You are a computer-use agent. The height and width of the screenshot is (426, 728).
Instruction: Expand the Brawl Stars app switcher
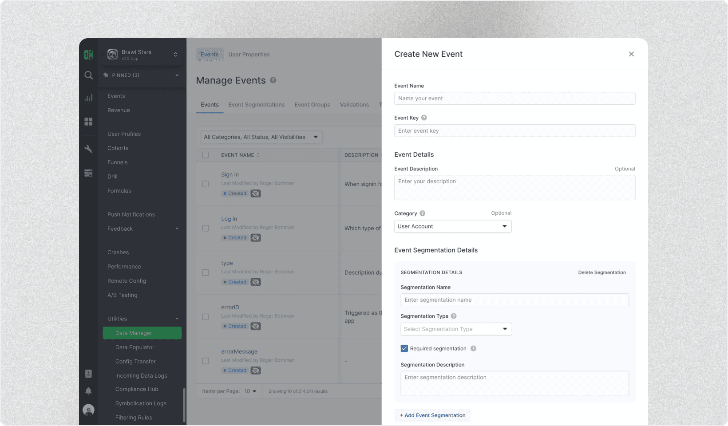click(x=175, y=55)
